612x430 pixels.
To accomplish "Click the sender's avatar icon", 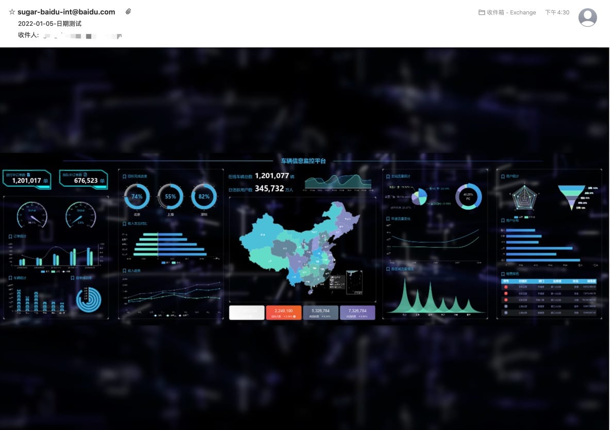I will (587, 18).
